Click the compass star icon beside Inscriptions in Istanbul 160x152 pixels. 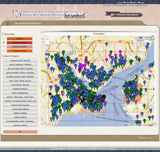(x=8, y=23)
